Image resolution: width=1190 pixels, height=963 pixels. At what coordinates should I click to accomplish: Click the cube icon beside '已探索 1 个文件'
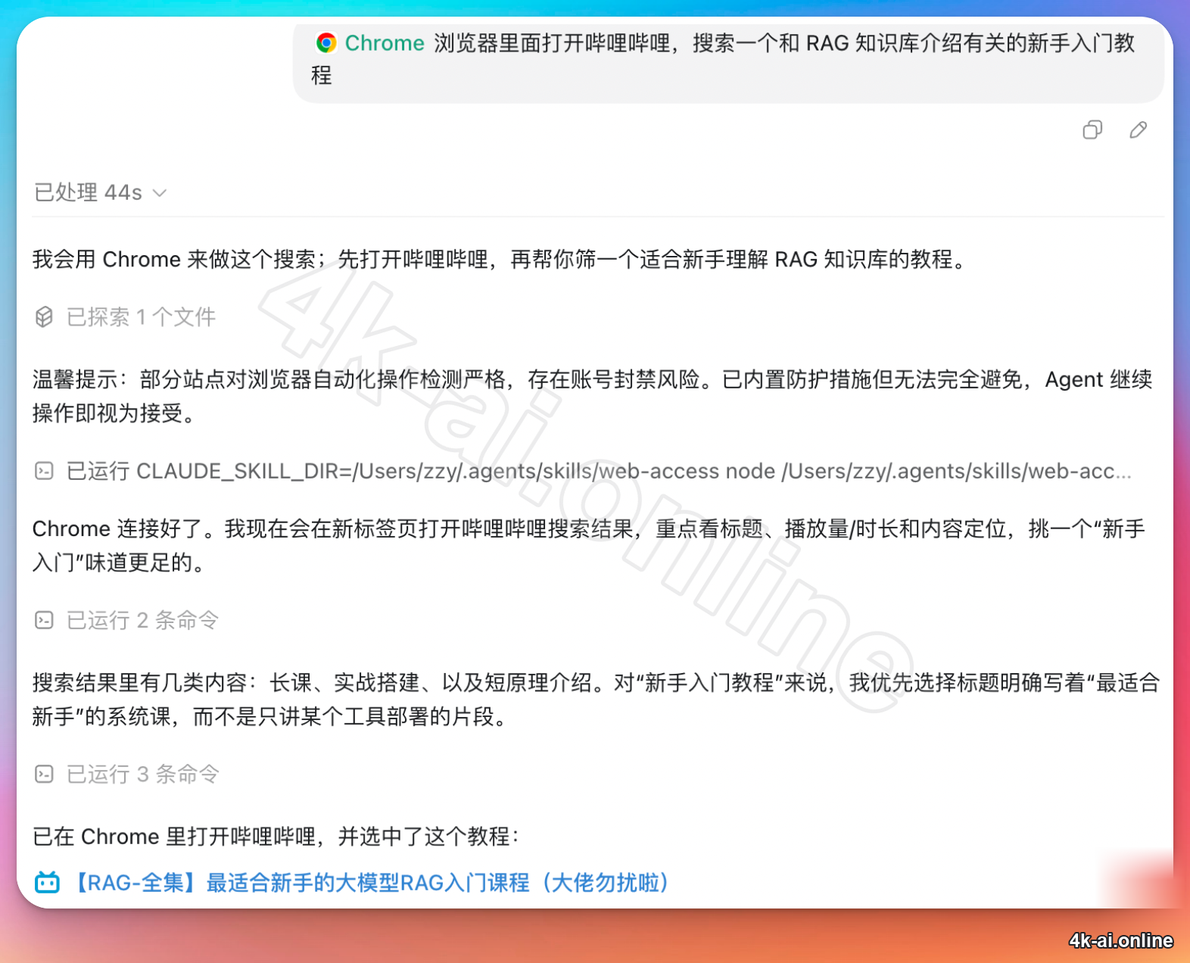(x=44, y=316)
